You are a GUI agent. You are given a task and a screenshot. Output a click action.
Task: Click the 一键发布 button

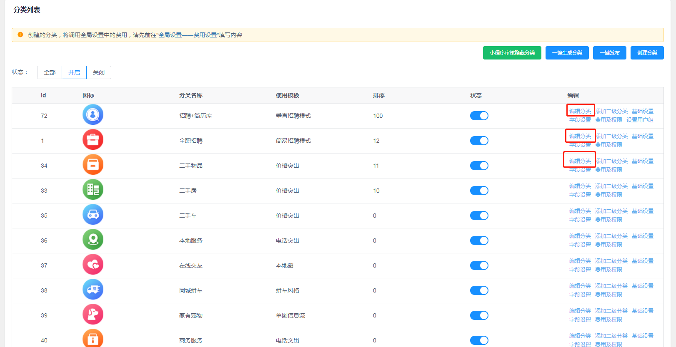pos(610,53)
